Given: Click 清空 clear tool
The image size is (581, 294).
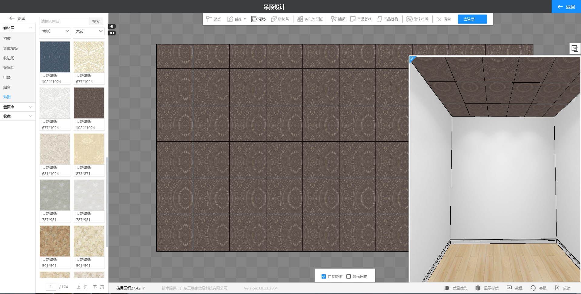Looking at the screenshot, I should point(444,19).
